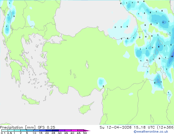The width and height of the screenshot is (174, 134).
Task: Click the precipitation value 10 at right edge
Action: [x=172, y=57]
